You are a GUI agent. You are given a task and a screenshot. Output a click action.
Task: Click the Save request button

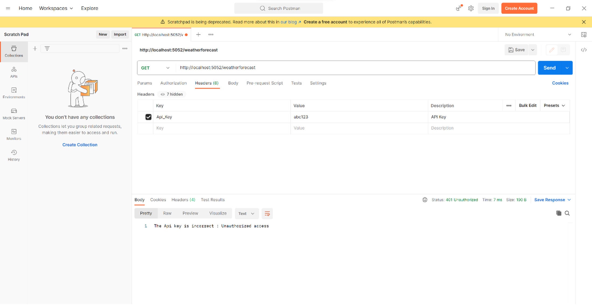[516, 50]
